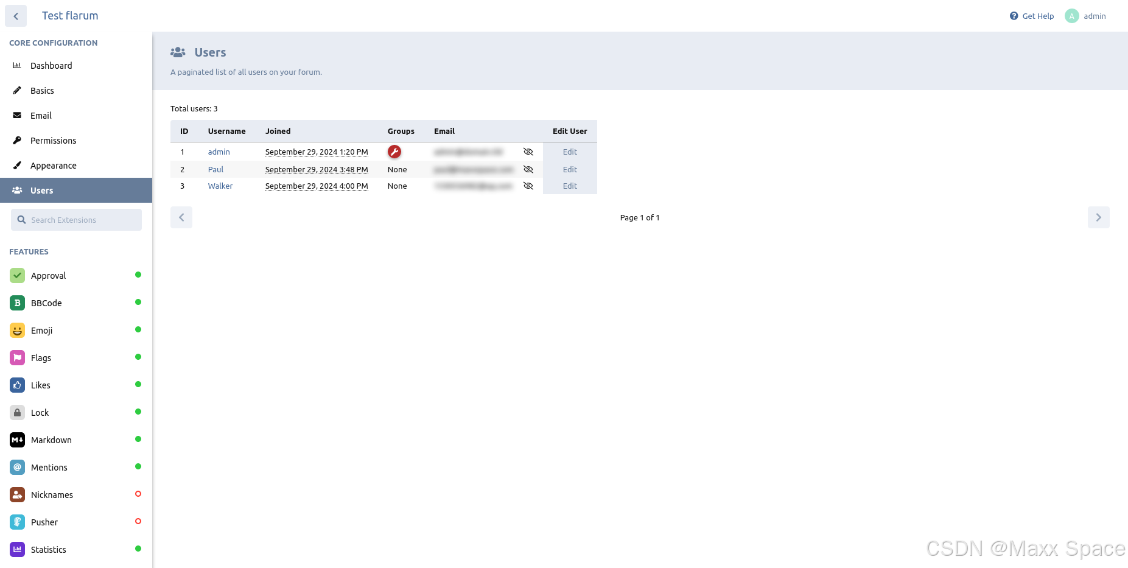
Task: Edit the user Walker
Action: pyautogui.click(x=570, y=186)
